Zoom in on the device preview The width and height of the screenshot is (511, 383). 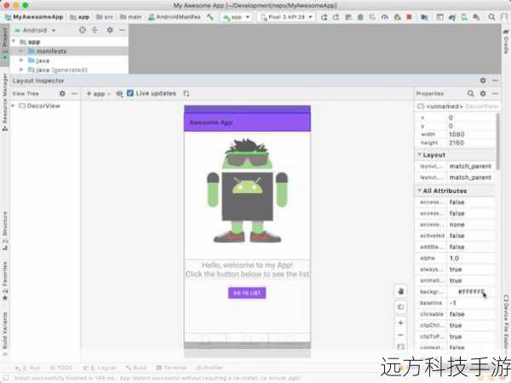point(401,323)
